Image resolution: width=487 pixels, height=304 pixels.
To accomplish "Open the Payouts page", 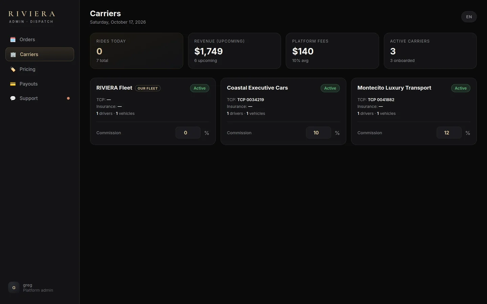I will pos(40,84).
